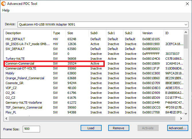This screenshot has width=192, height=139.
Task: Select the Orange_Poland_Commercial row
Action: pos(94,78)
